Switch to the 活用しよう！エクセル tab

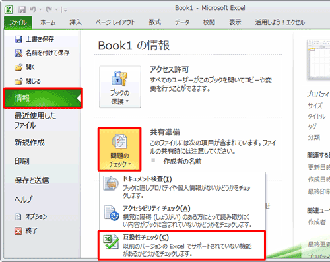[x=280, y=22]
